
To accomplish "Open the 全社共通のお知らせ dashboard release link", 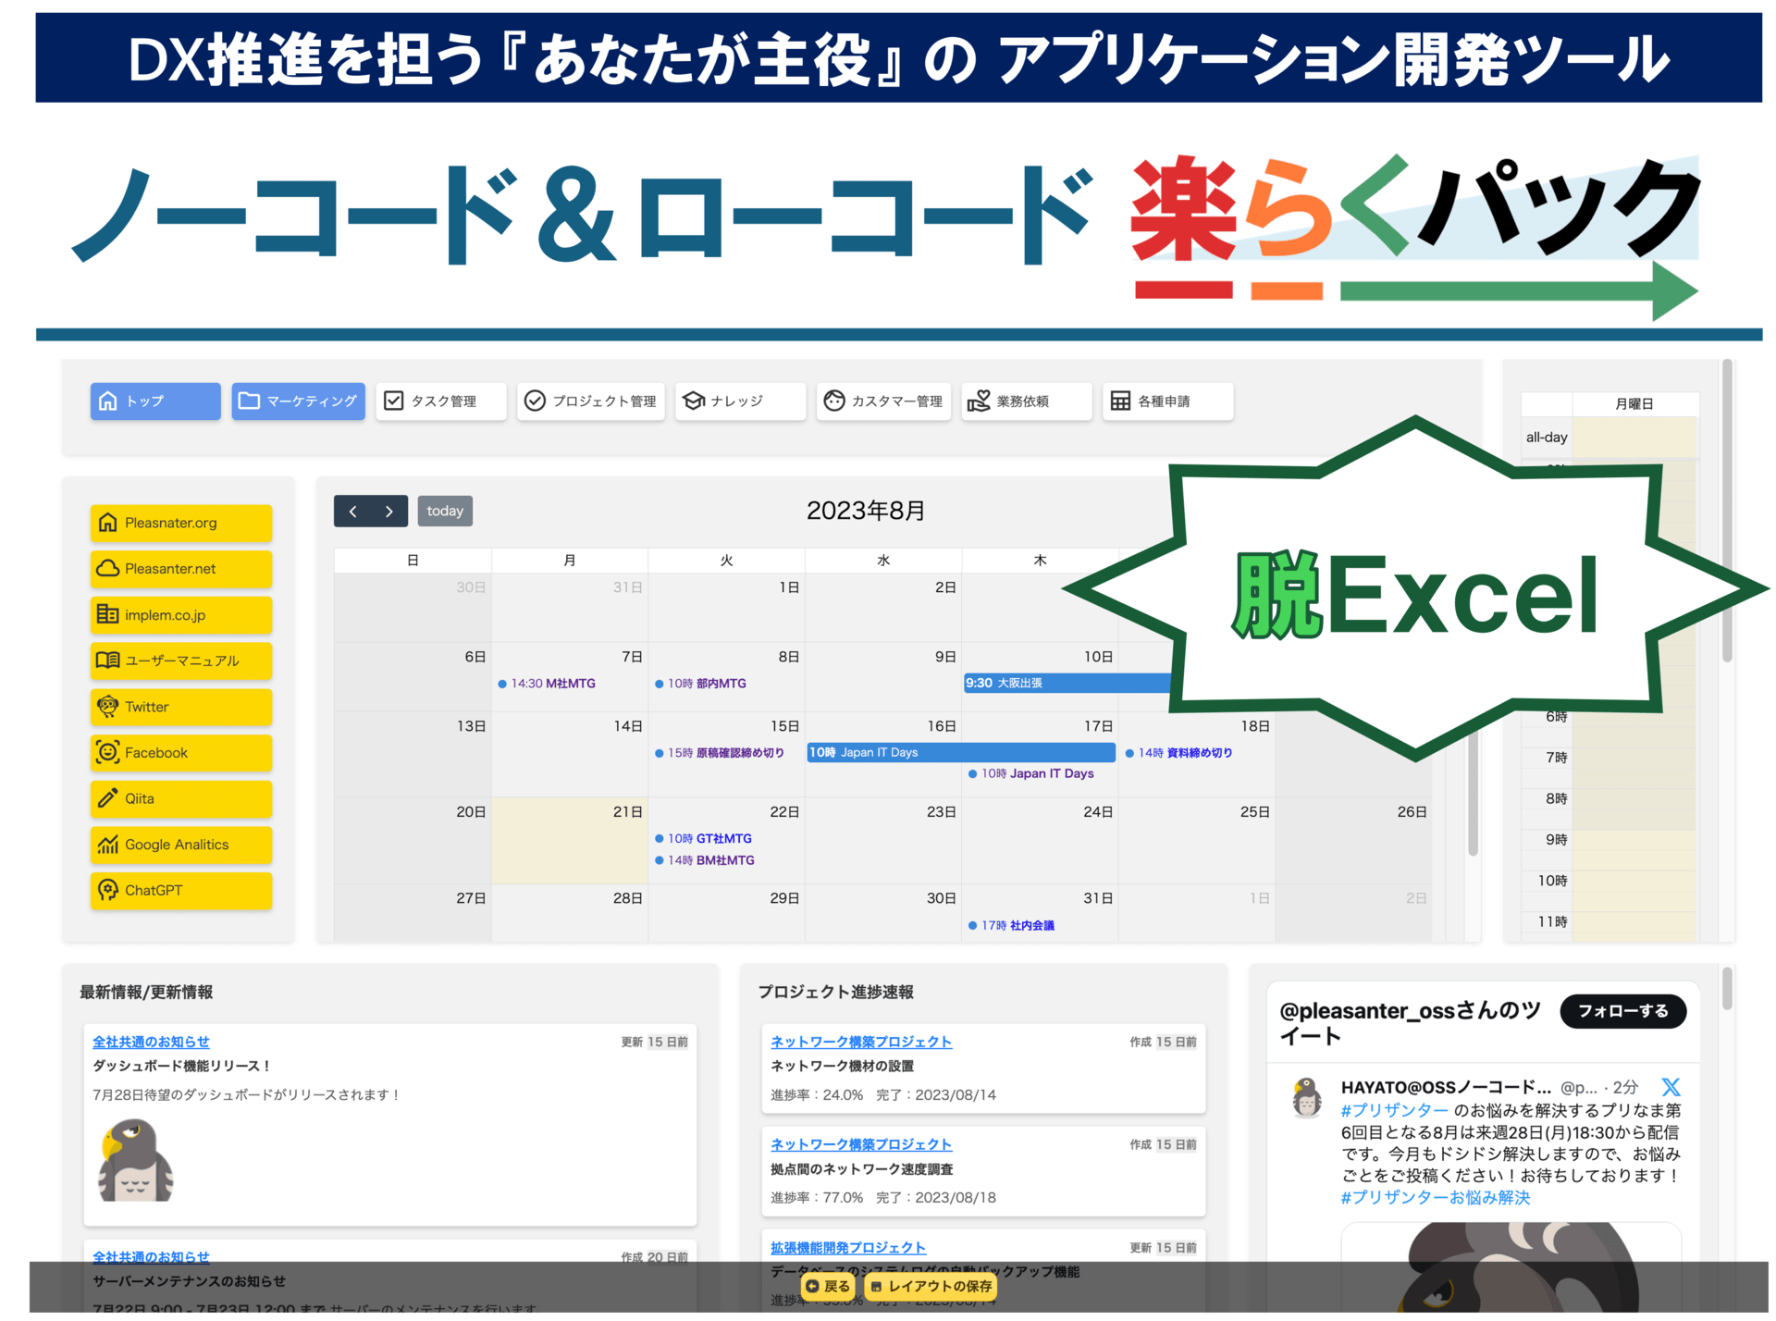I will [151, 1042].
